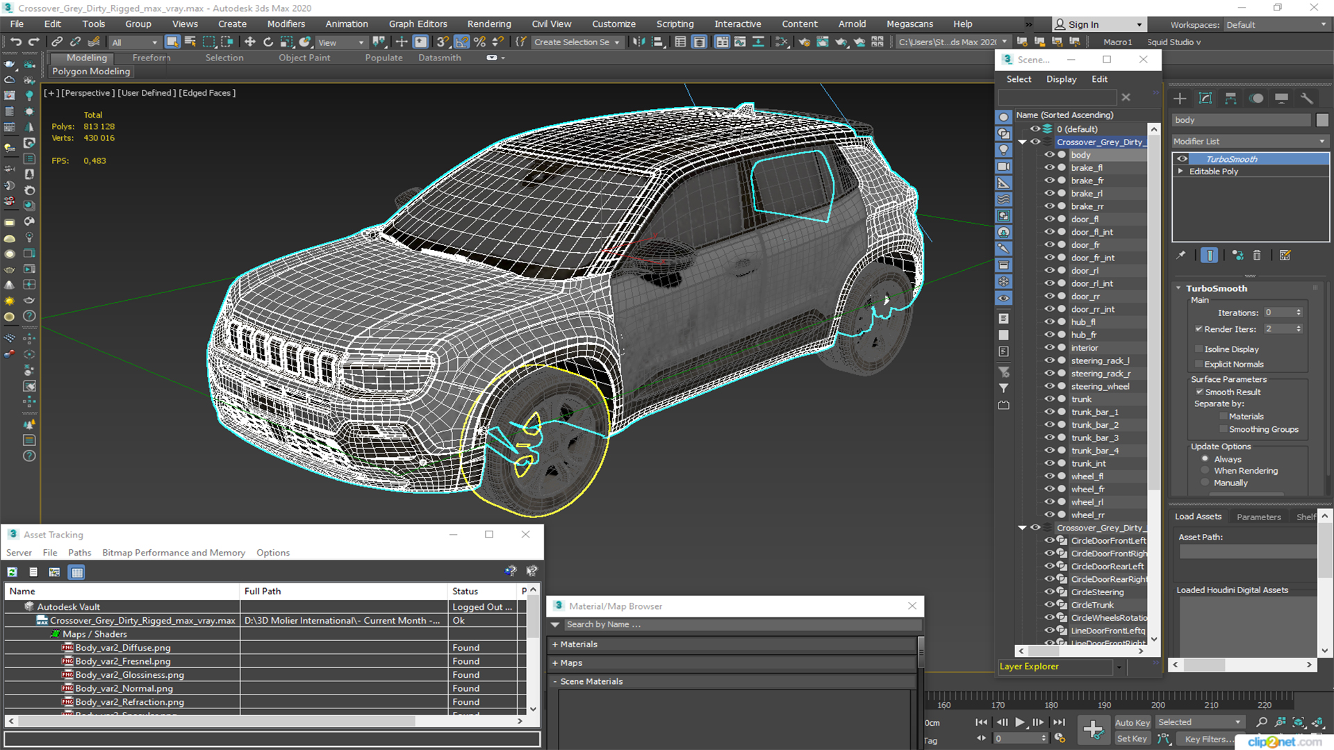This screenshot has height=750, width=1334.
Task: Open the Scripting menu
Action: (675, 24)
